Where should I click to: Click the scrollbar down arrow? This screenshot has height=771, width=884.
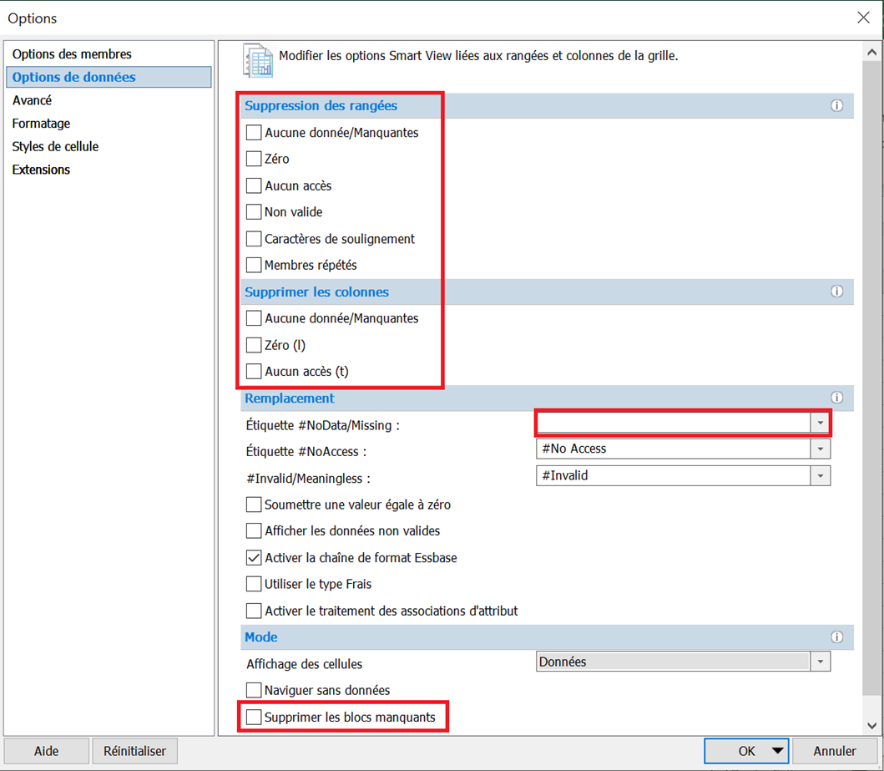(872, 726)
